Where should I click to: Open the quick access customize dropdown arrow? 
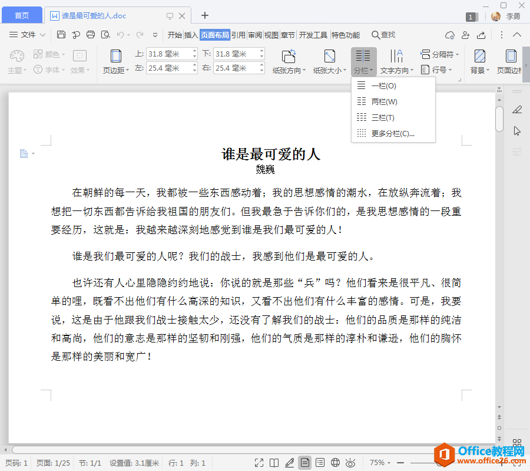(x=155, y=35)
